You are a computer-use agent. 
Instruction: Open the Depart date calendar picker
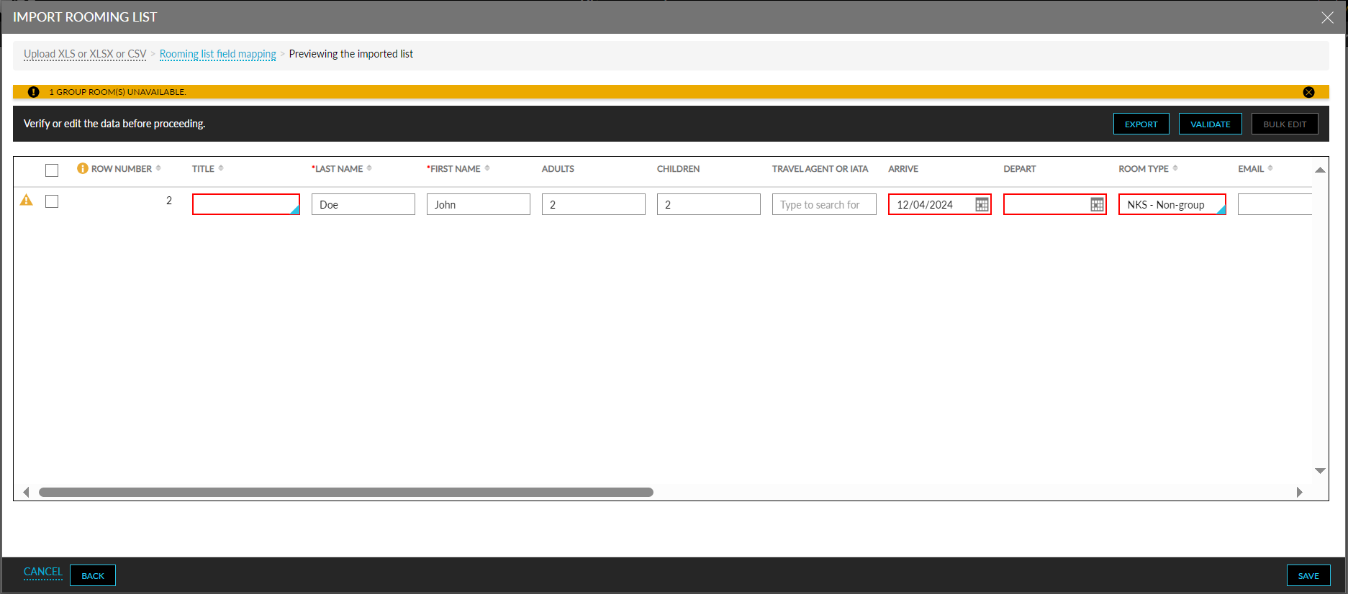1097,205
